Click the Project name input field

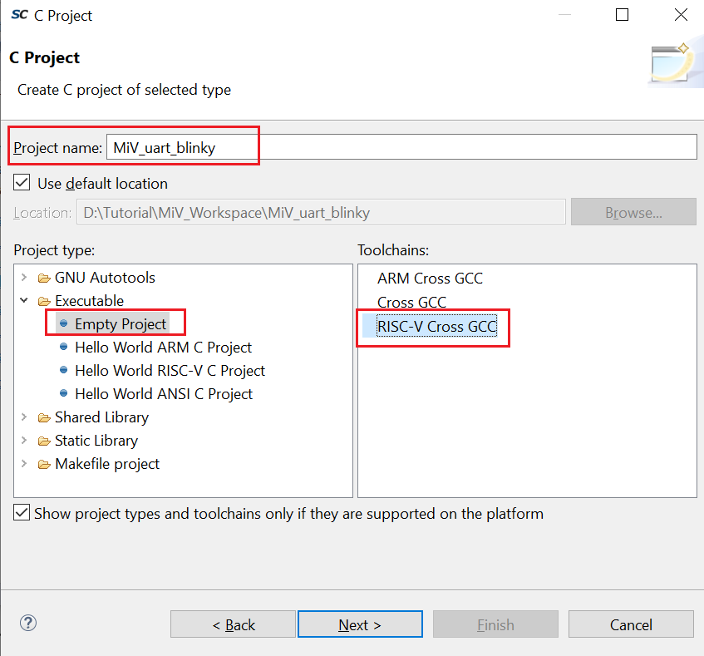401,147
